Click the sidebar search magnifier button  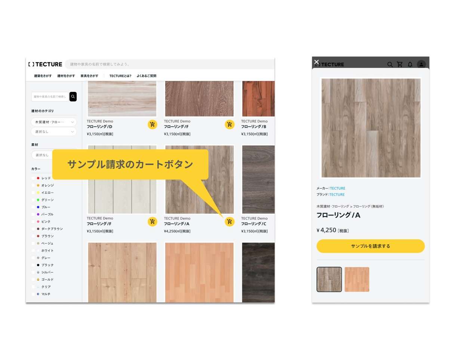[x=73, y=97]
